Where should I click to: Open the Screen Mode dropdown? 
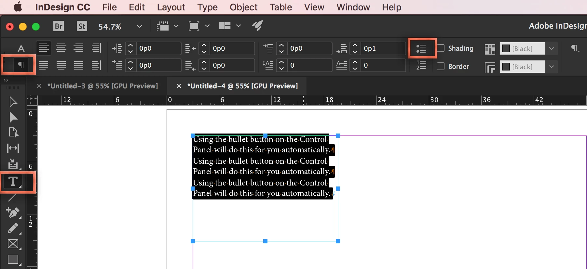click(207, 26)
